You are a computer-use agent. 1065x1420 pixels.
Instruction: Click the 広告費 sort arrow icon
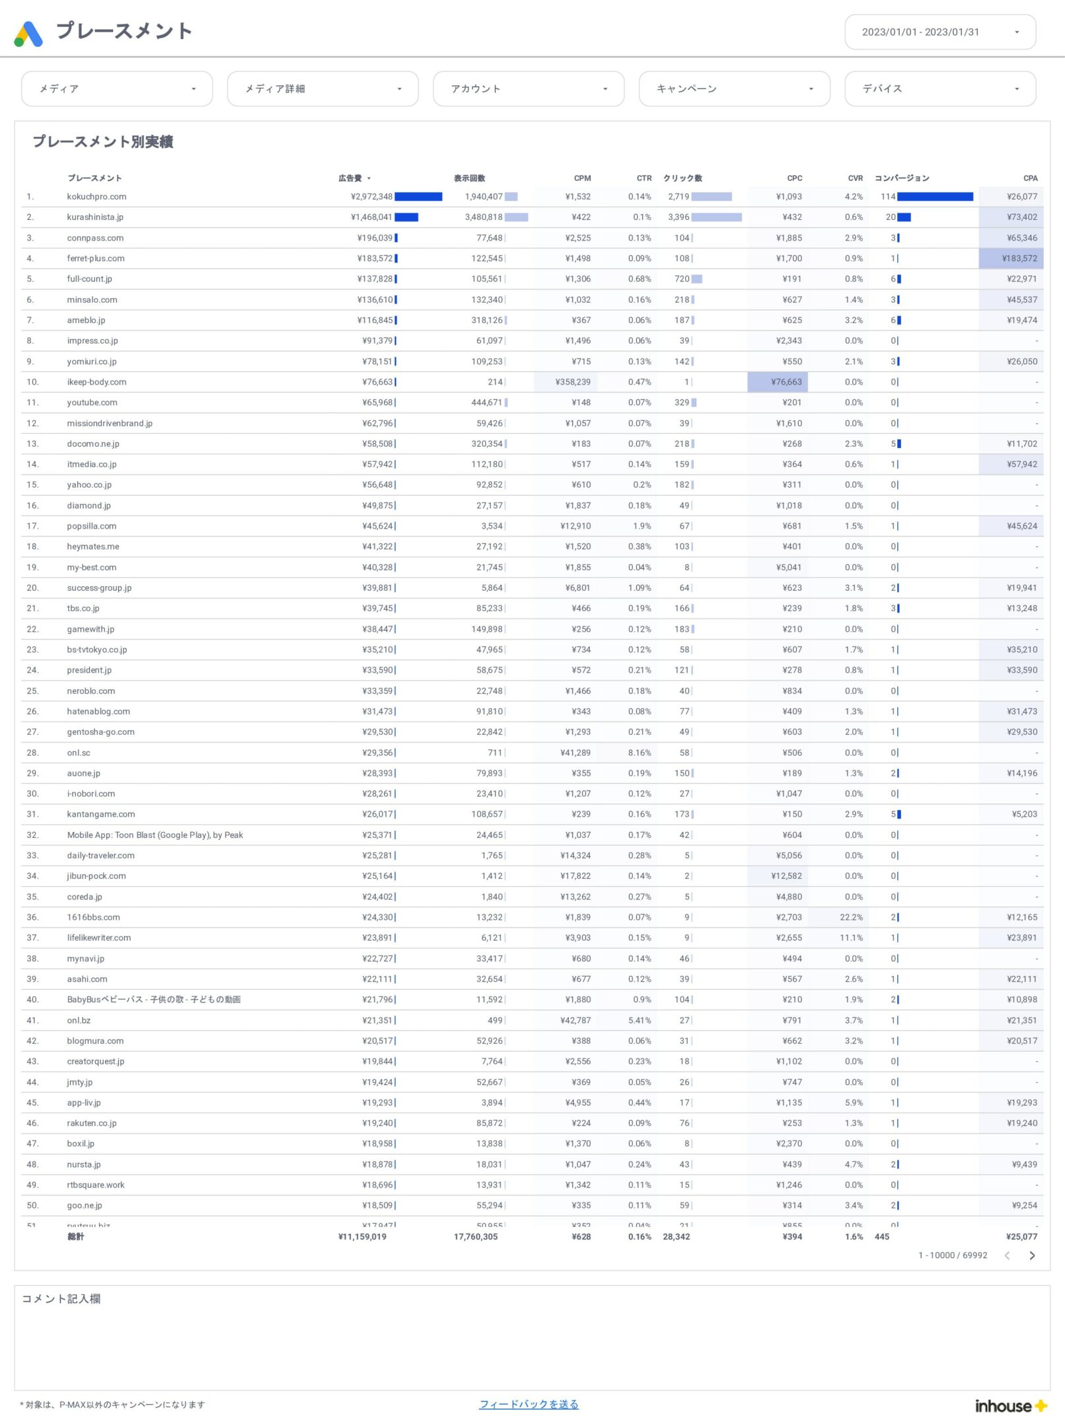pos(369,178)
